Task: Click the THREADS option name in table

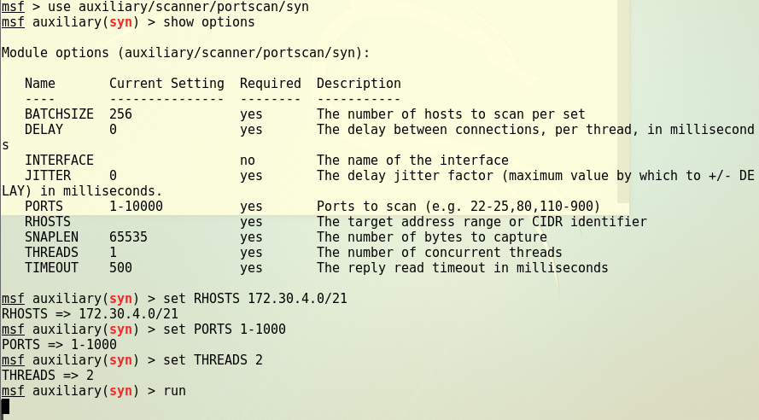Action: 51,253
